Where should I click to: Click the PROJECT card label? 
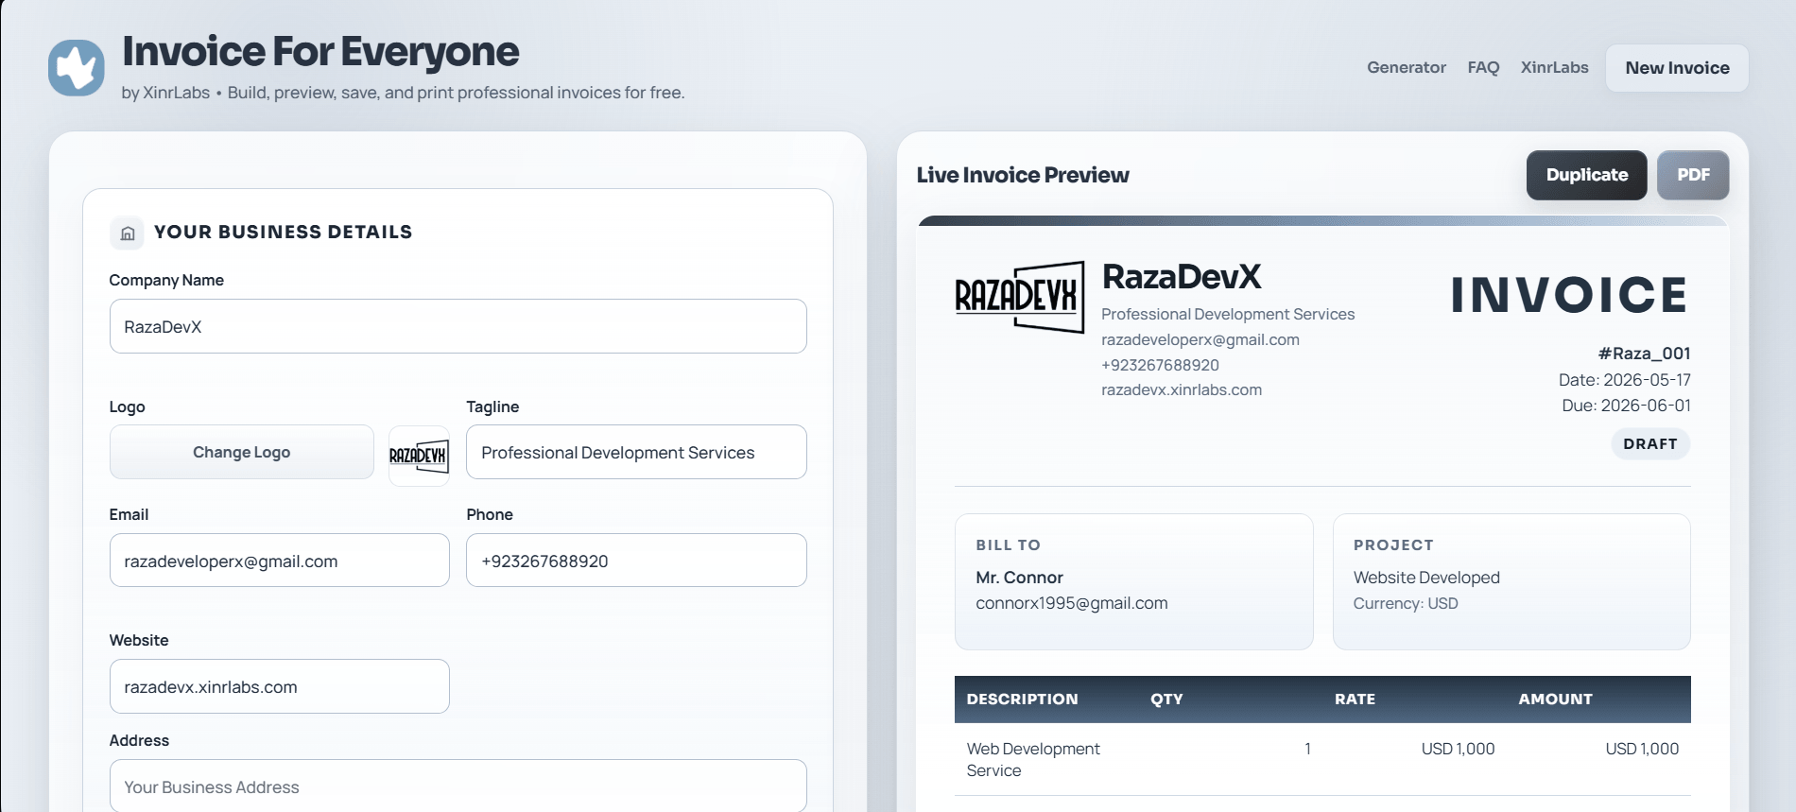1393,545
